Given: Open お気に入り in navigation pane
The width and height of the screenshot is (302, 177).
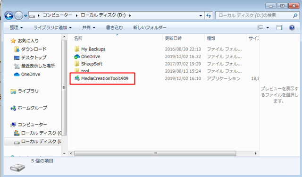Looking at the screenshot, I should point(28,41).
